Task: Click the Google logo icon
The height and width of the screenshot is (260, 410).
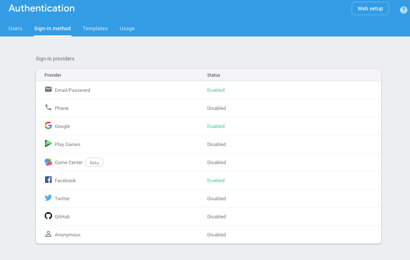Action: tap(48, 125)
